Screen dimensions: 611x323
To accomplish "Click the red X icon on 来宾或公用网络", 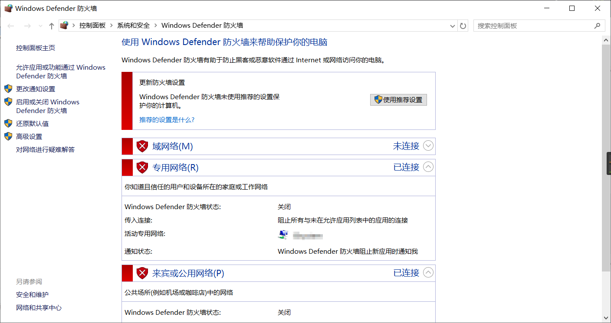I will point(142,273).
